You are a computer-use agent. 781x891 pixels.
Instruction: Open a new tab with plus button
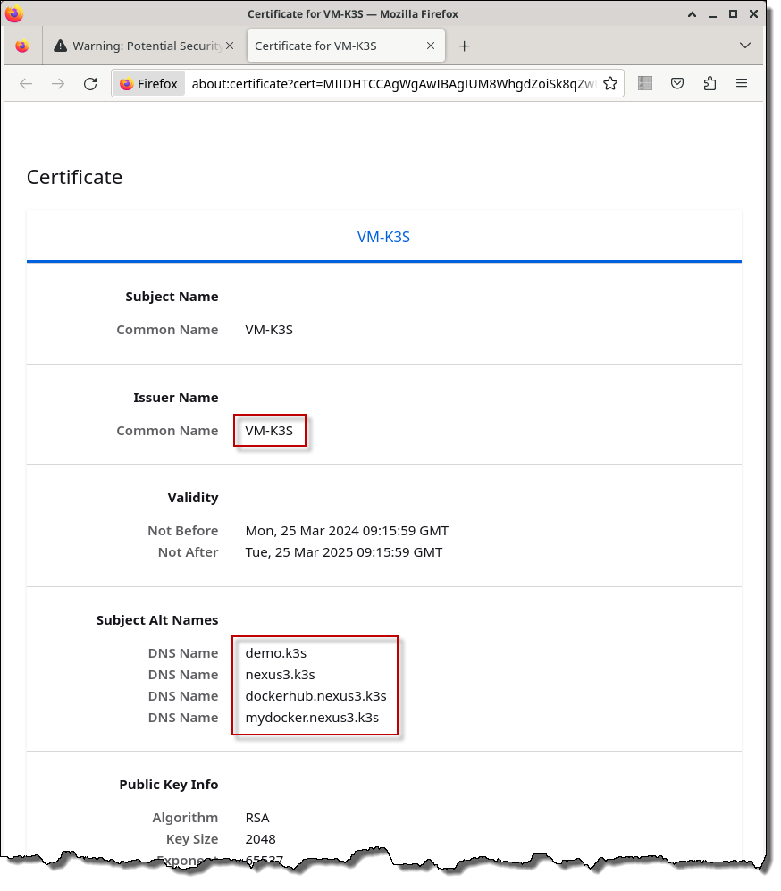tap(464, 46)
